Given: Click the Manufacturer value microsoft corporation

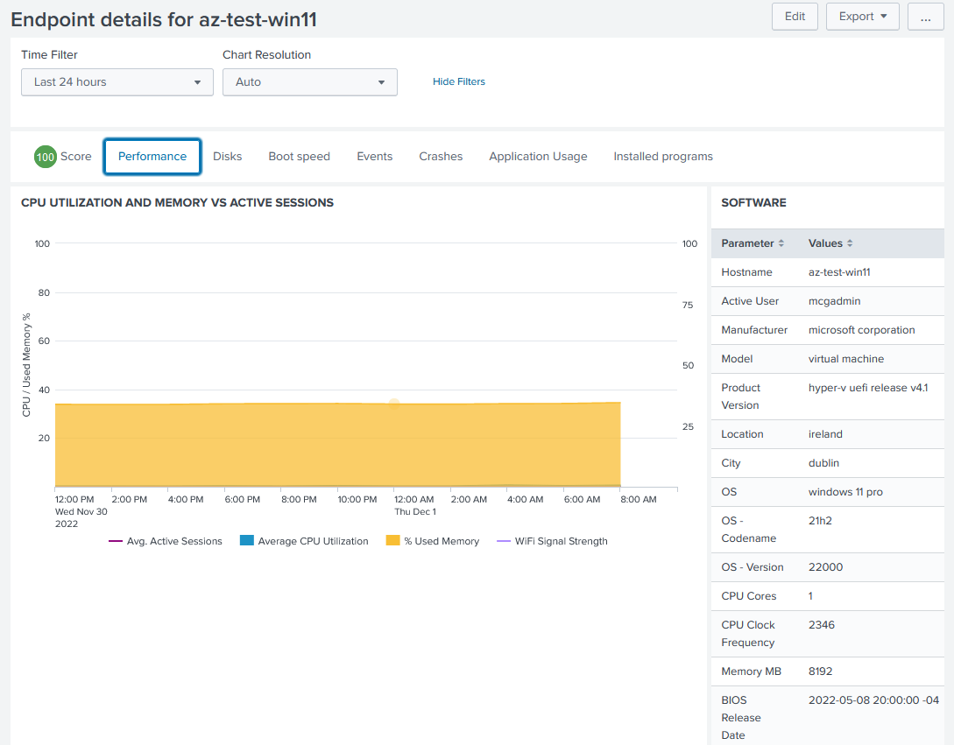Looking at the screenshot, I should click(861, 330).
